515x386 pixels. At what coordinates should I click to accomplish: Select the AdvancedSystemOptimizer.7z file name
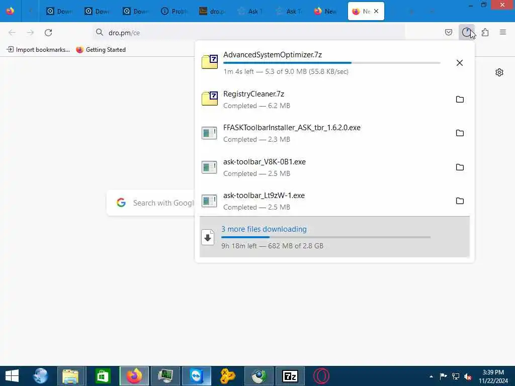coord(272,54)
